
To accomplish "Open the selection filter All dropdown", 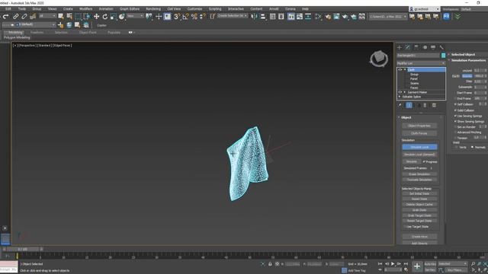I will [47, 16].
